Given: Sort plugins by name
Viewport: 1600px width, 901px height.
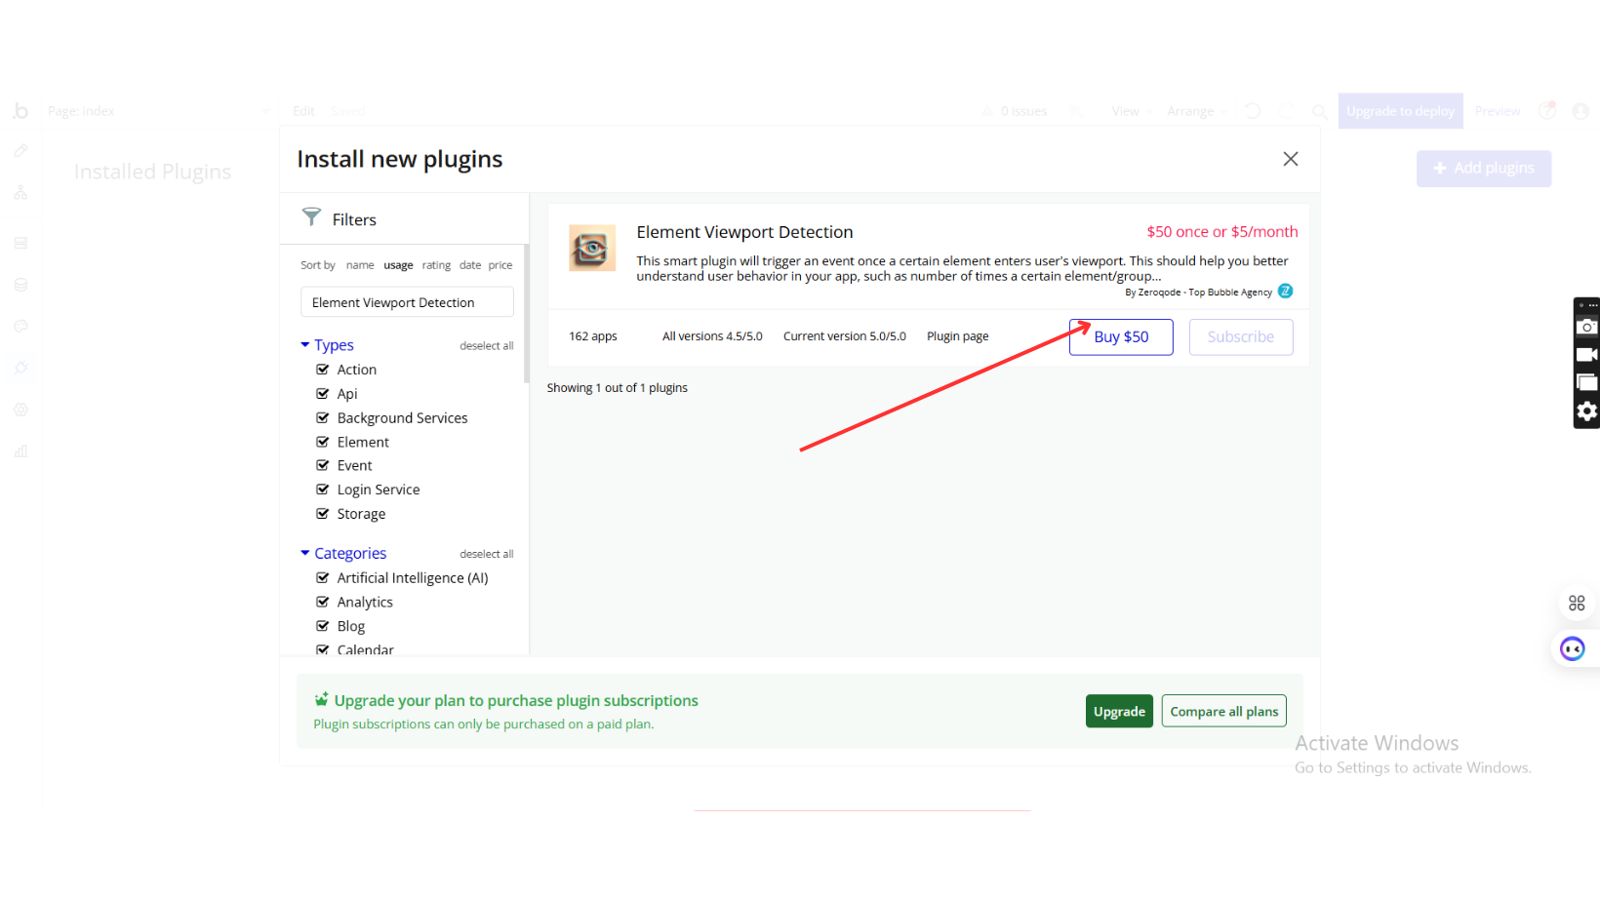Looking at the screenshot, I should [360, 265].
